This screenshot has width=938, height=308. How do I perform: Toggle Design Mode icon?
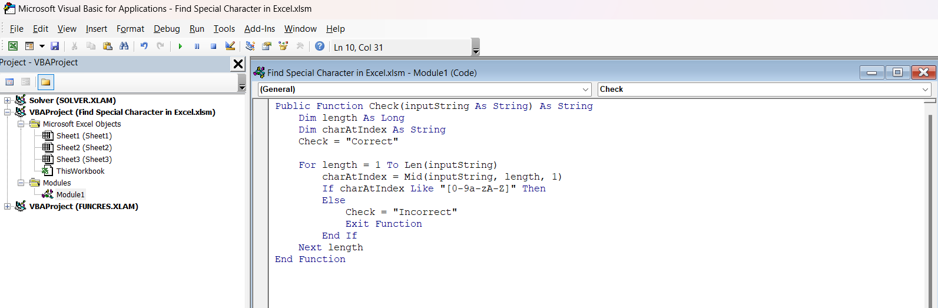pyautogui.click(x=230, y=46)
